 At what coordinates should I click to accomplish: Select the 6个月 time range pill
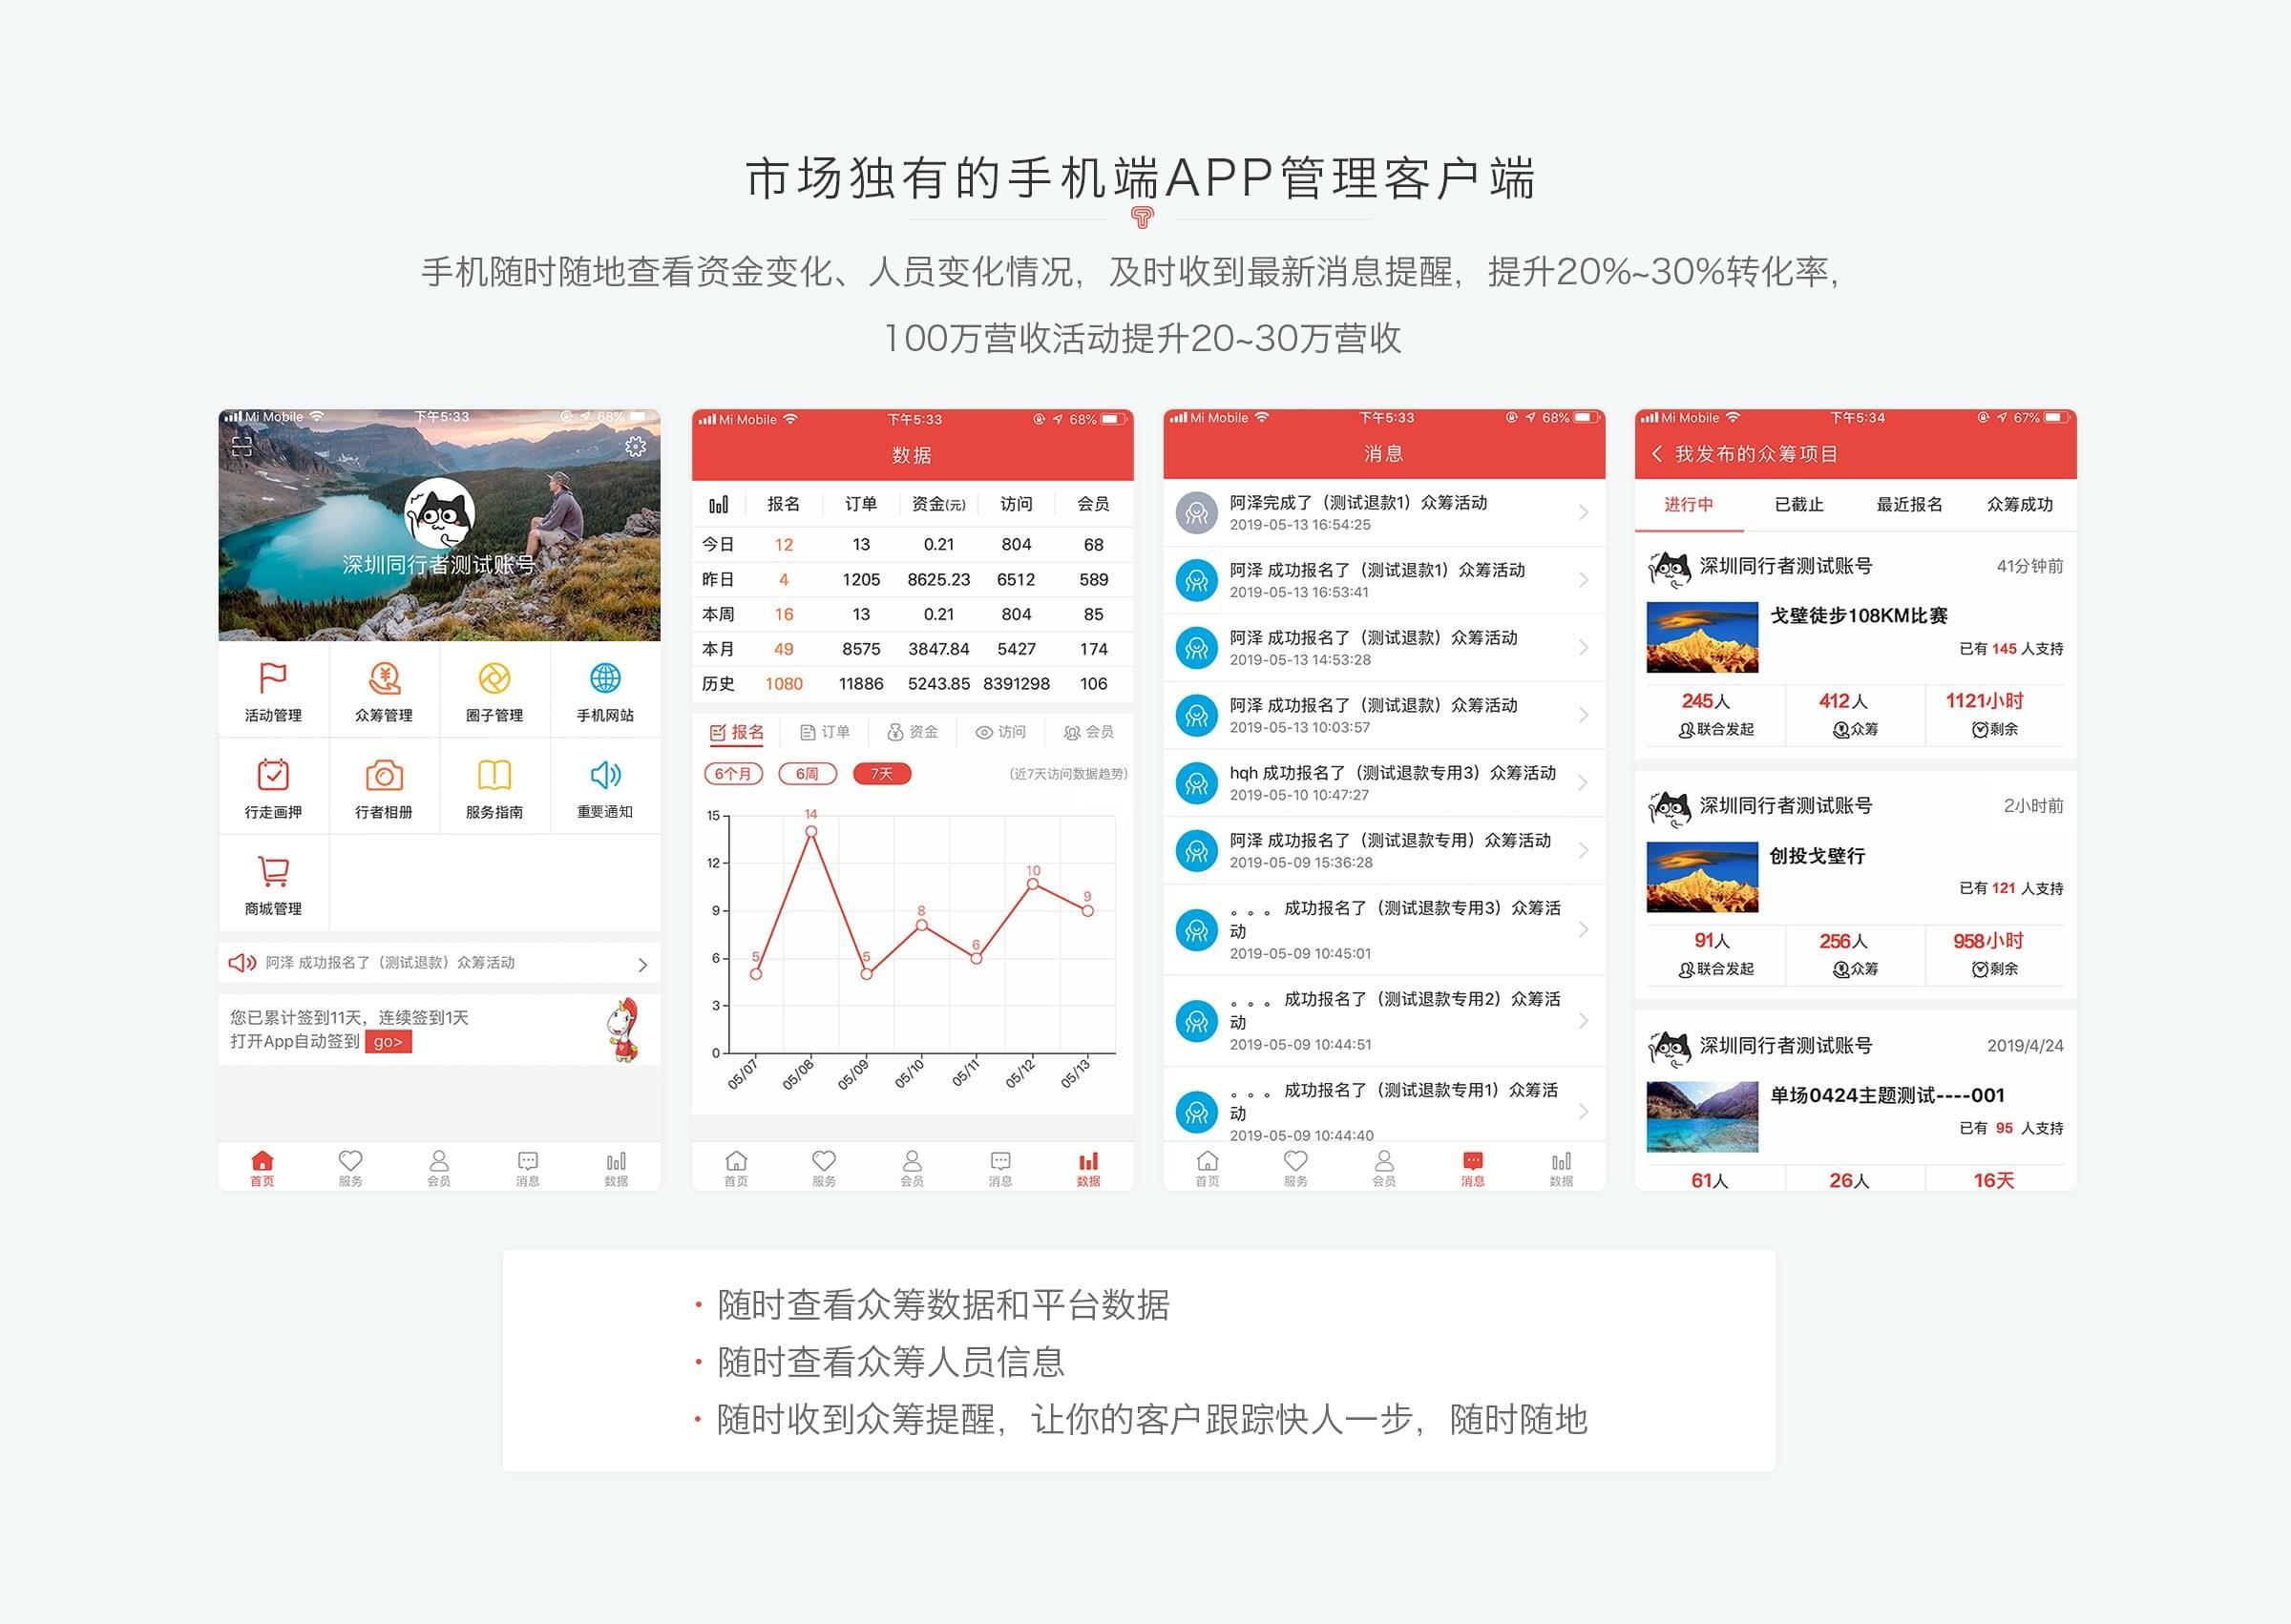pos(733,774)
